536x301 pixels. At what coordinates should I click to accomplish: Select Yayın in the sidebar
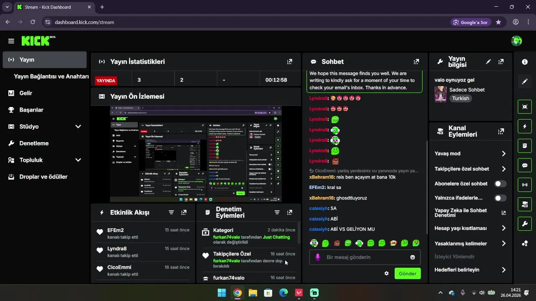tap(44, 60)
